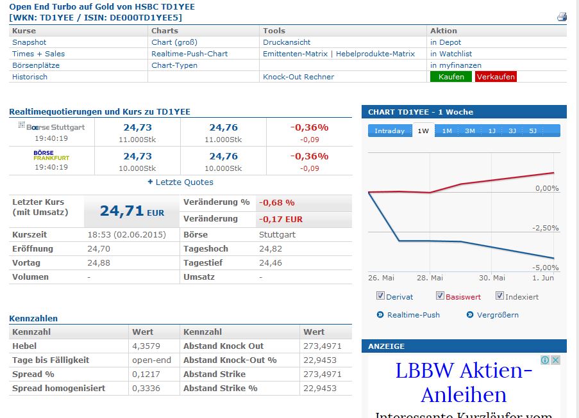
Task: Select the 1J chart tab
Action: 492,131
